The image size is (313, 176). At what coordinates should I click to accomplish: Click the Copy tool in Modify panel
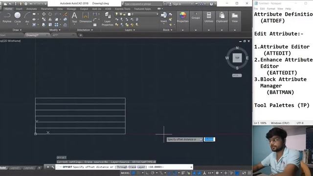coord(44,20)
